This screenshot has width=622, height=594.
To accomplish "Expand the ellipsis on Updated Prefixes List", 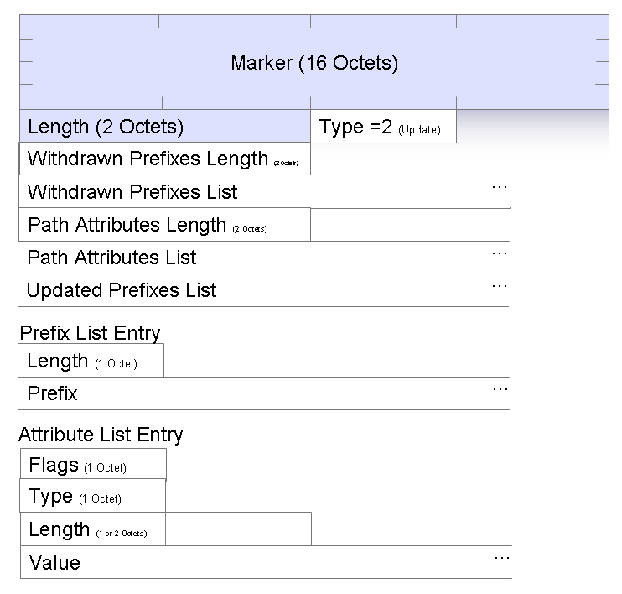I will [500, 285].
